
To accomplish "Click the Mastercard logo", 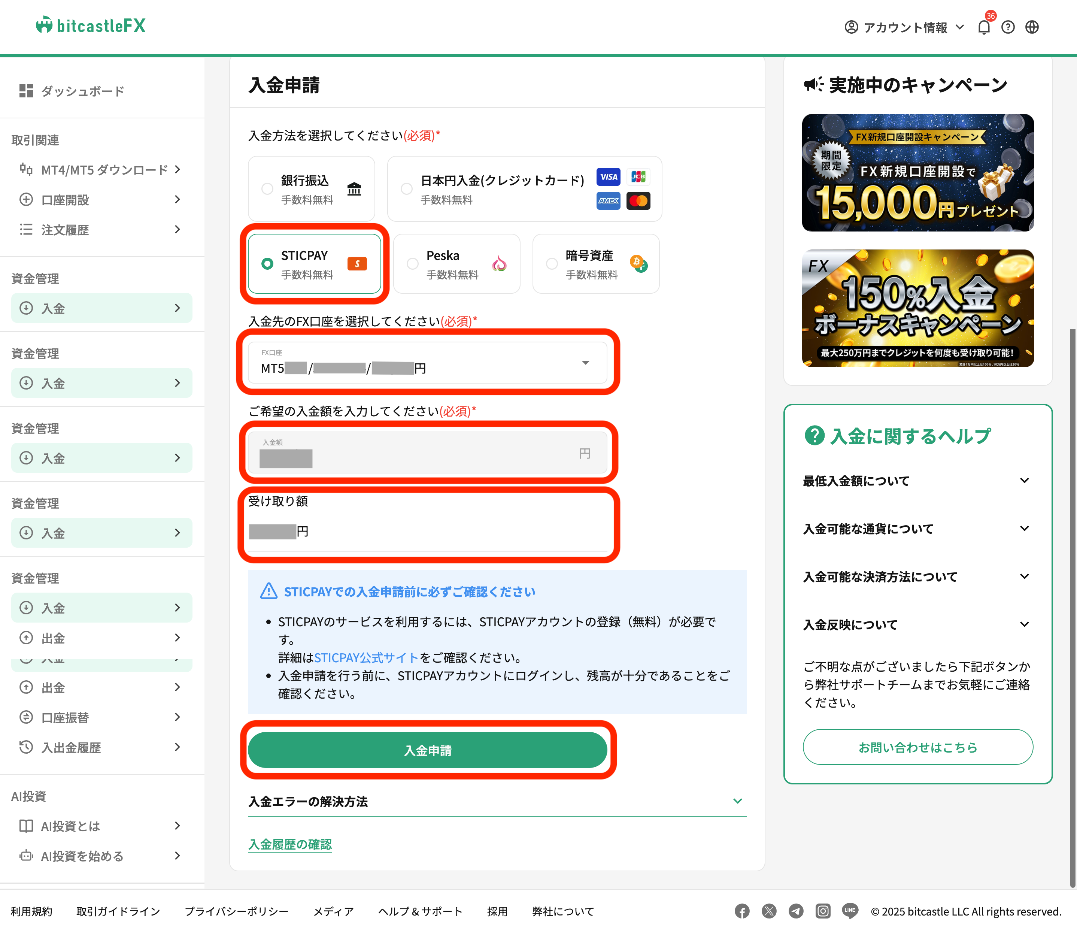I will click(638, 201).
